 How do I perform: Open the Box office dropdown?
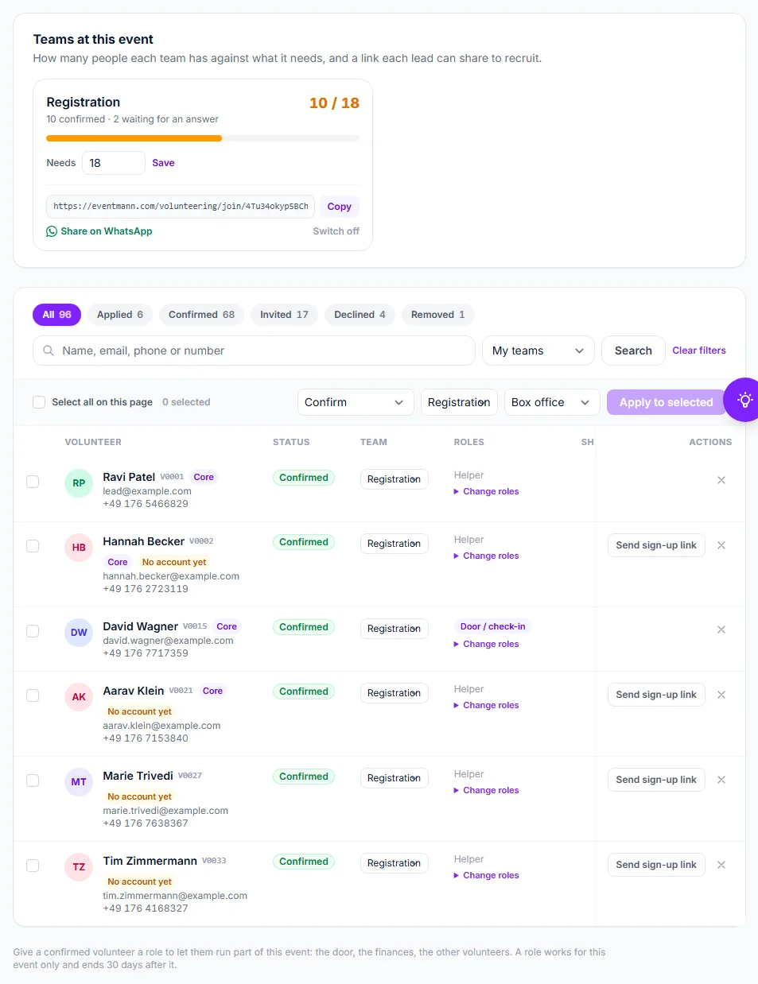552,402
